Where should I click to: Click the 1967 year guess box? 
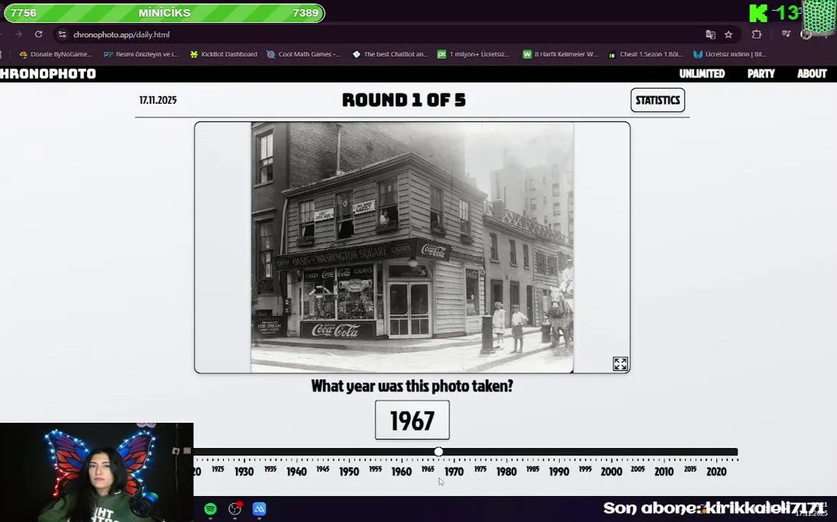[412, 420]
